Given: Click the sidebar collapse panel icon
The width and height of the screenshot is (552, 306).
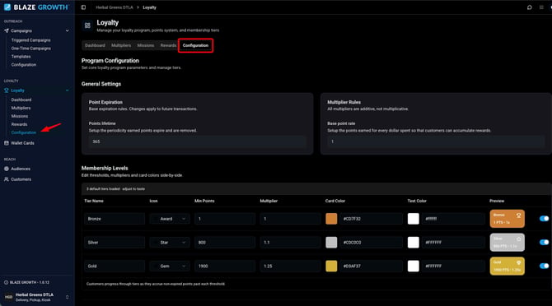Looking at the screenshot, I should pos(83,7).
